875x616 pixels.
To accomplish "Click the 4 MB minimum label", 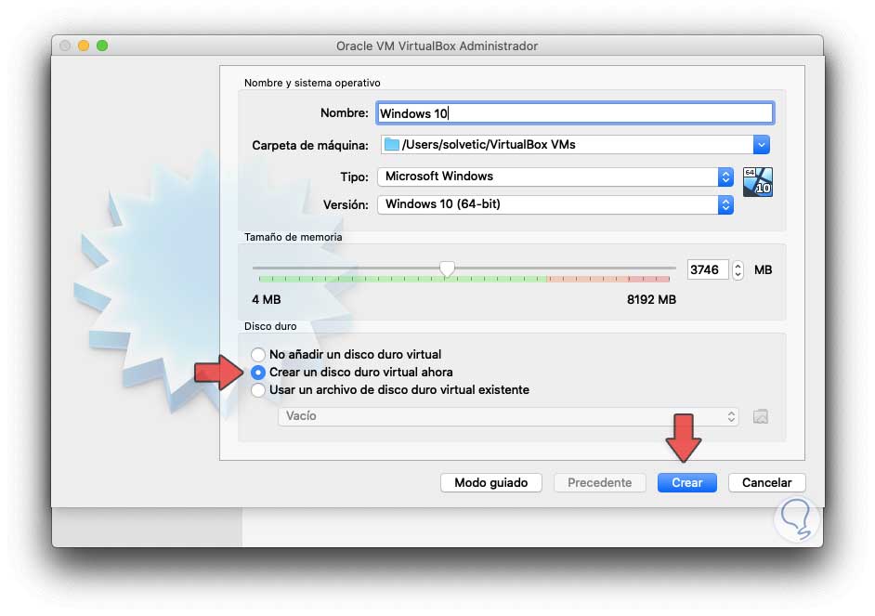I will point(267,299).
